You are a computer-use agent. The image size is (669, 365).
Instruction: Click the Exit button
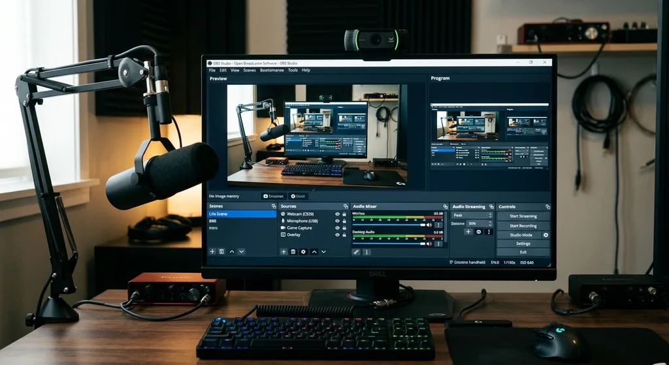coord(523,252)
